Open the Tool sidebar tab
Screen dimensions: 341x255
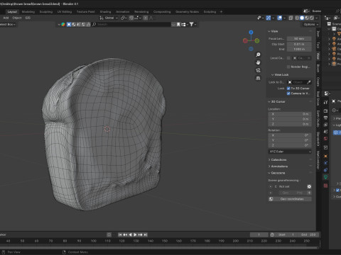[x=318, y=45]
